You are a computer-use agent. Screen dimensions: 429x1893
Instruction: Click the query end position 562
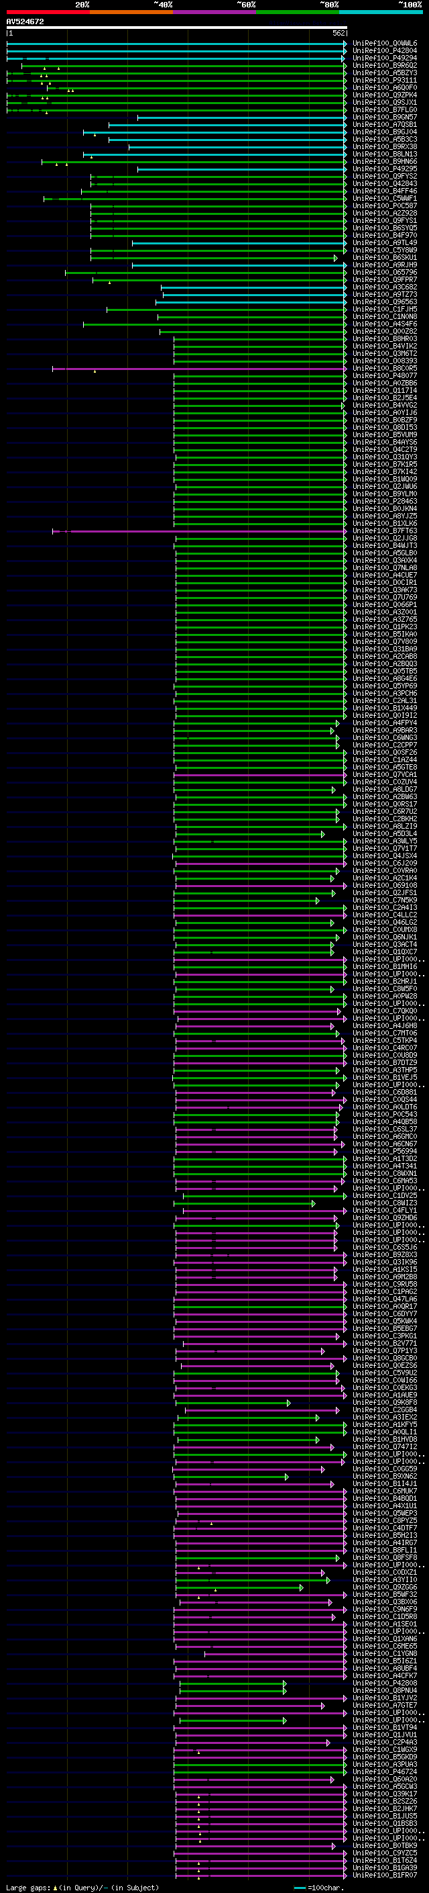point(338,33)
